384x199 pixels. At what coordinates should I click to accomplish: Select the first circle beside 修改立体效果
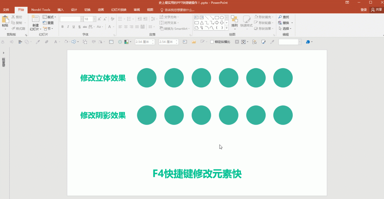pyautogui.click(x=147, y=78)
